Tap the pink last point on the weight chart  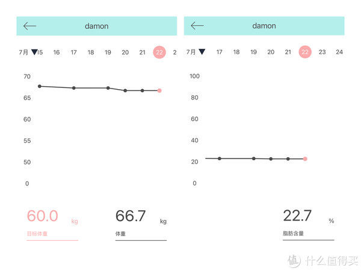tap(159, 90)
